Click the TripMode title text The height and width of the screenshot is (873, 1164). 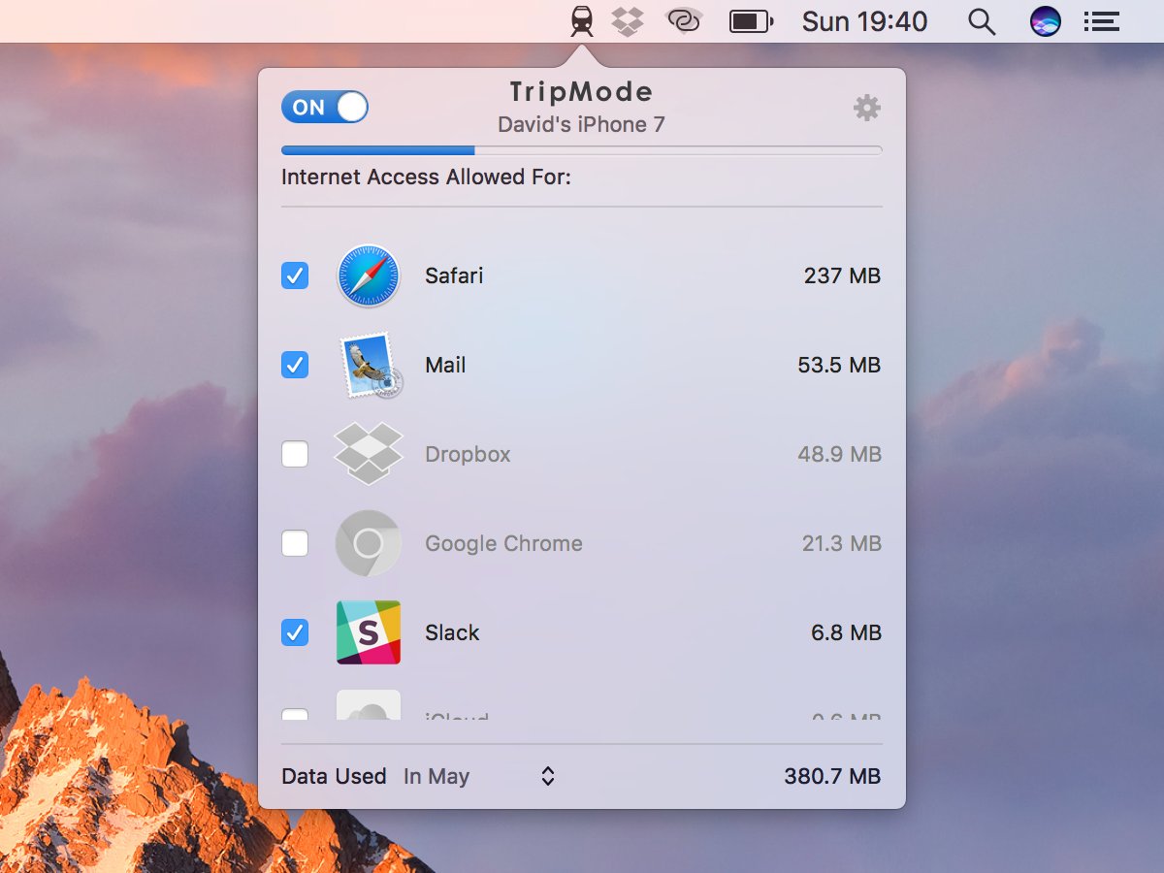(x=582, y=92)
